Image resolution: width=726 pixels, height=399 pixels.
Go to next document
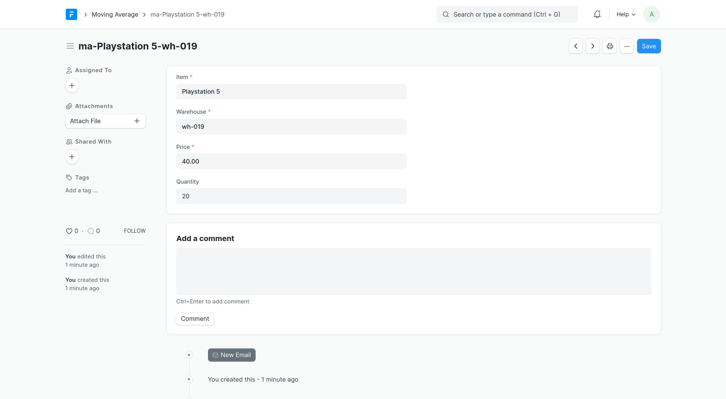[x=593, y=46]
